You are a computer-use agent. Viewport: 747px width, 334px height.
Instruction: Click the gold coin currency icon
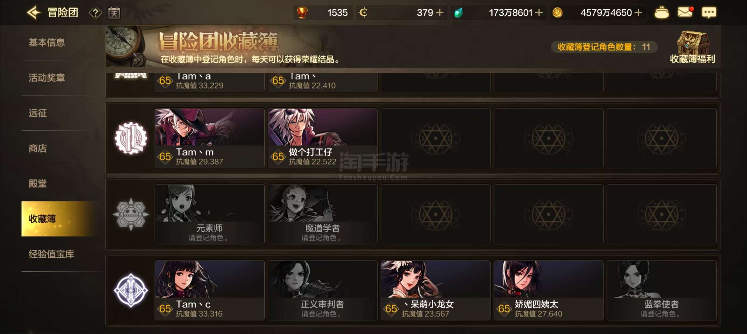[557, 12]
